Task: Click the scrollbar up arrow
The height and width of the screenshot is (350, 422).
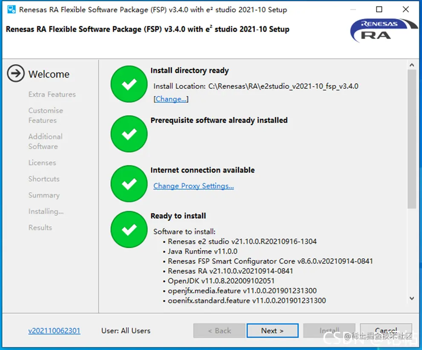Action: [x=412, y=65]
